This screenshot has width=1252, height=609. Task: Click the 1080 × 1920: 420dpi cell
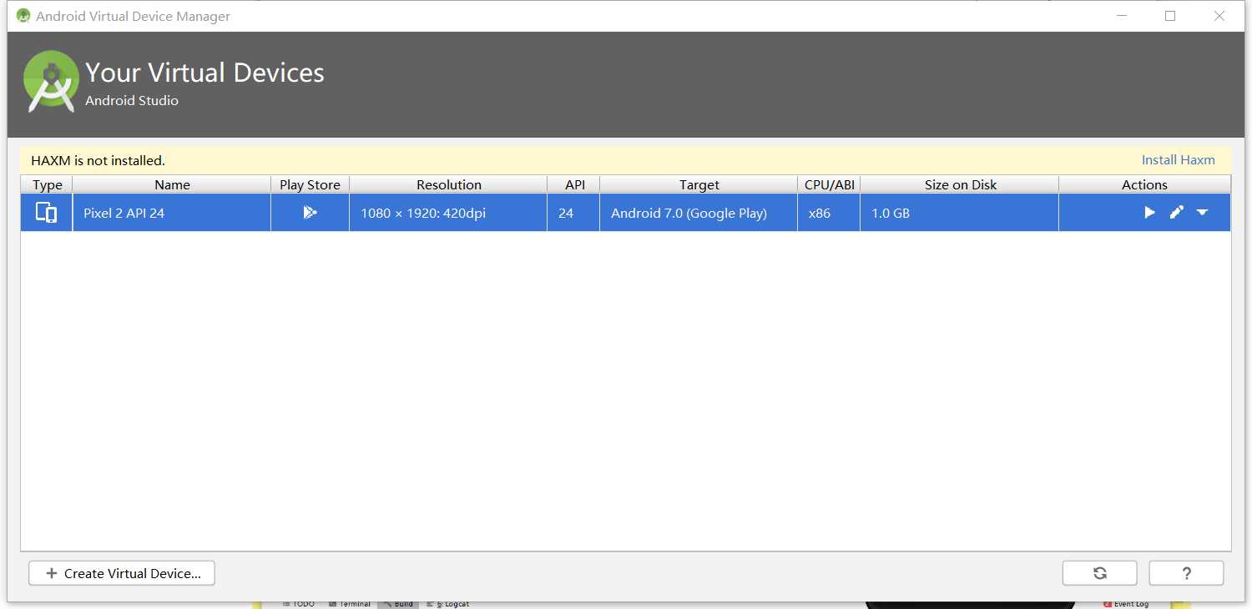pos(448,213)
